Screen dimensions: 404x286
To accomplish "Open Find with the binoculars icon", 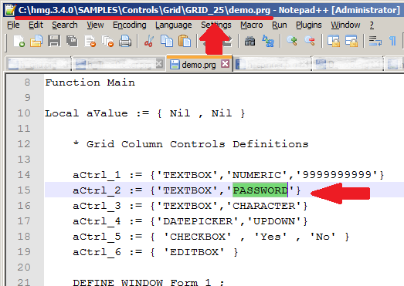I will (x=250, y=41).
